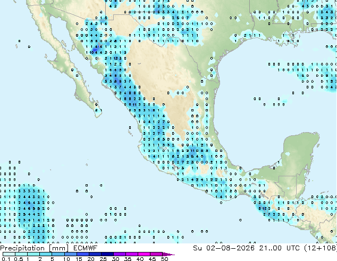Select legend swatch between 2 and 5

pyautogui.click(x=46, y=254)
